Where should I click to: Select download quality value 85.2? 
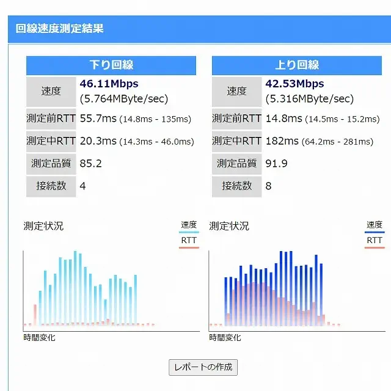pos(91,164)
